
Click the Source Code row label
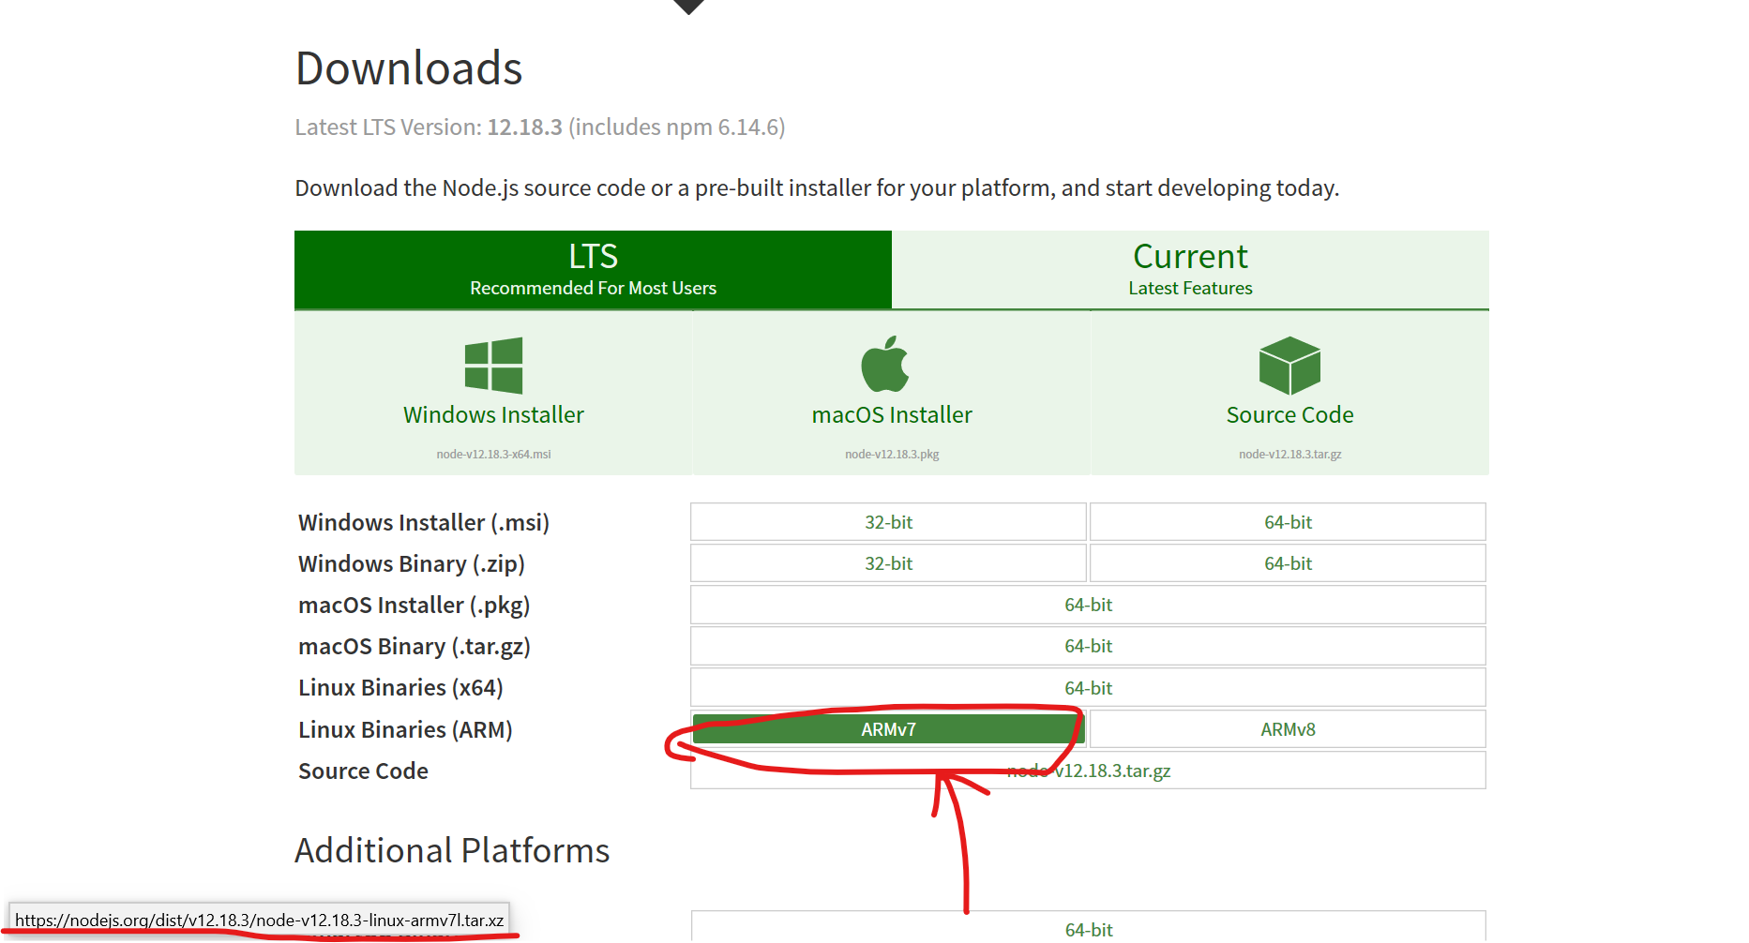coord(363,771)
